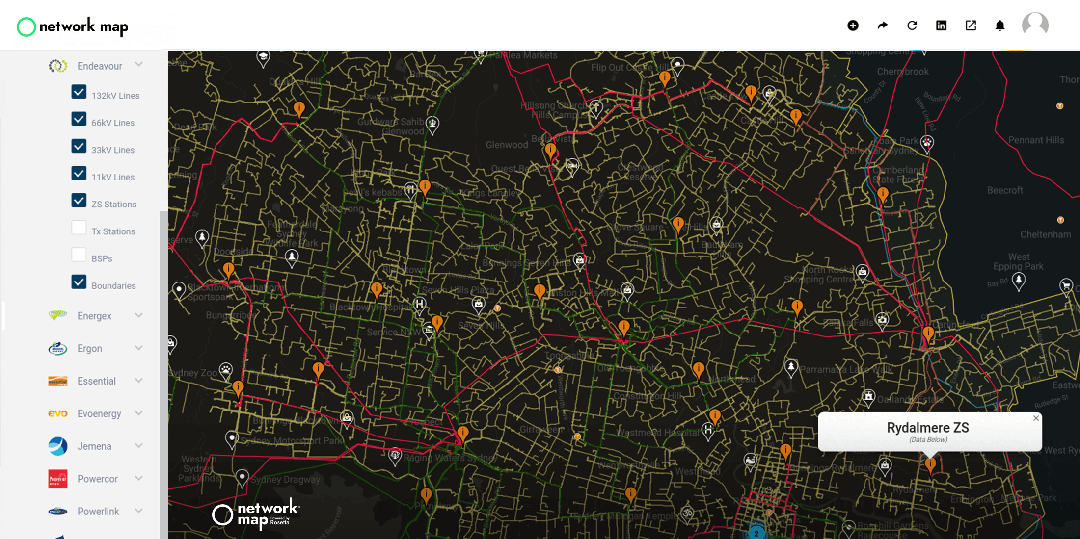The height and width of the screenshot is (539, 1080).
Task: Toggle the 66kV Lines layer off
Action: tap(79, 119)
